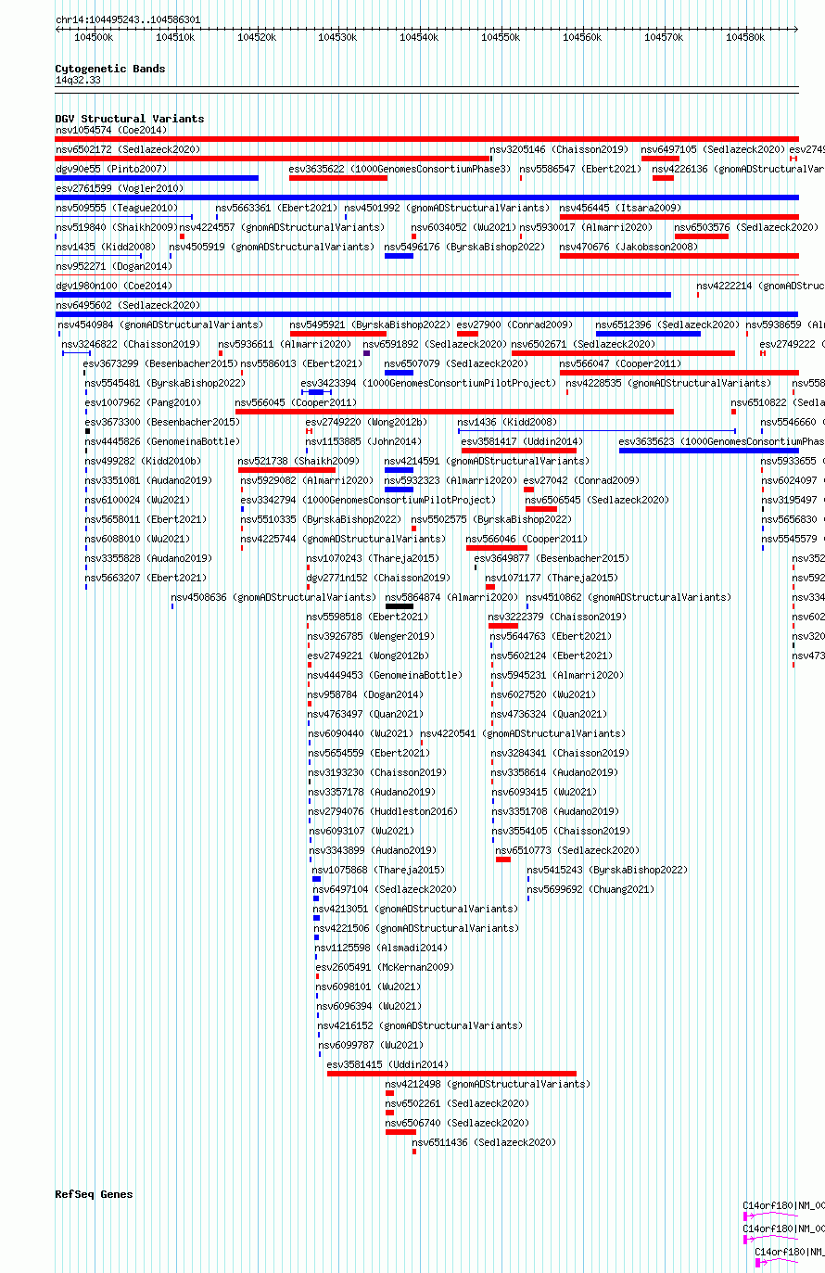The width and height of the screenshot is (825, 1273).
Task: Click nsv509555 (Teague2010) label
Action: (117, 208)
